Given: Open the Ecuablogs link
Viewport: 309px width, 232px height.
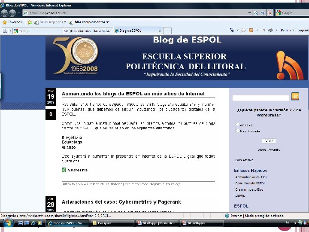Looking at the screenshot, I should pyautogui.click(x=72, y=142).
